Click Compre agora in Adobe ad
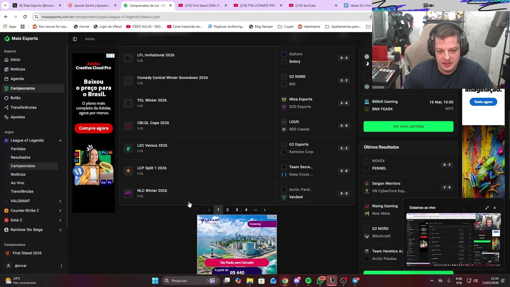510x287 pixels. pos(94,128)
